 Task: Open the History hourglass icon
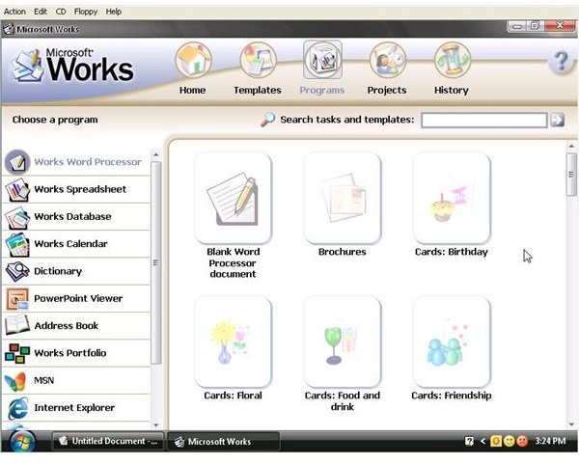coord(452,60)
